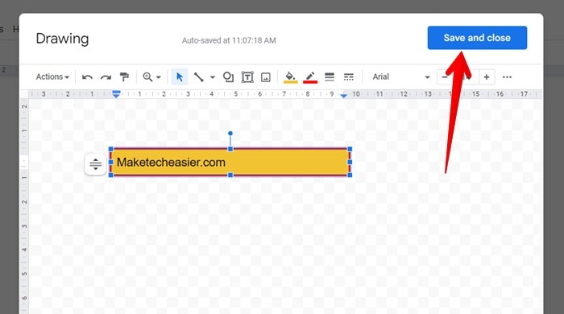Open the More options overflow menu
The image size is (564, 314).
(x=507, y=76)
